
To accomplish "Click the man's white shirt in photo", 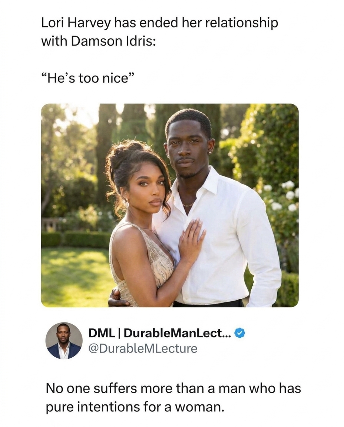I will click(x=230, y=237).
